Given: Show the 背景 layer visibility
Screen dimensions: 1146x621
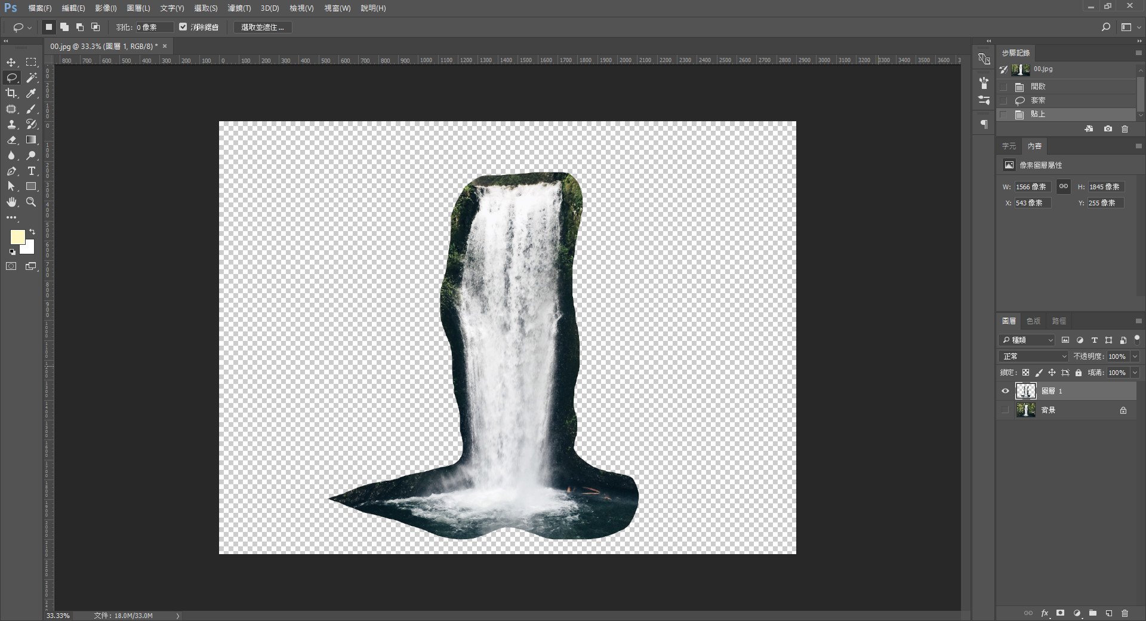Looking at the screenshot, I should tap(1005, 410).
